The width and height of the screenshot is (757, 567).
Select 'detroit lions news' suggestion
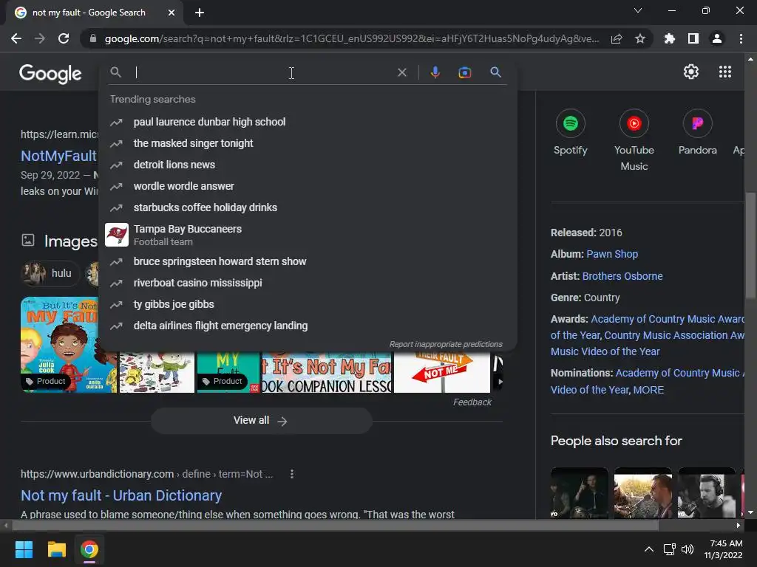pos(308,165)
